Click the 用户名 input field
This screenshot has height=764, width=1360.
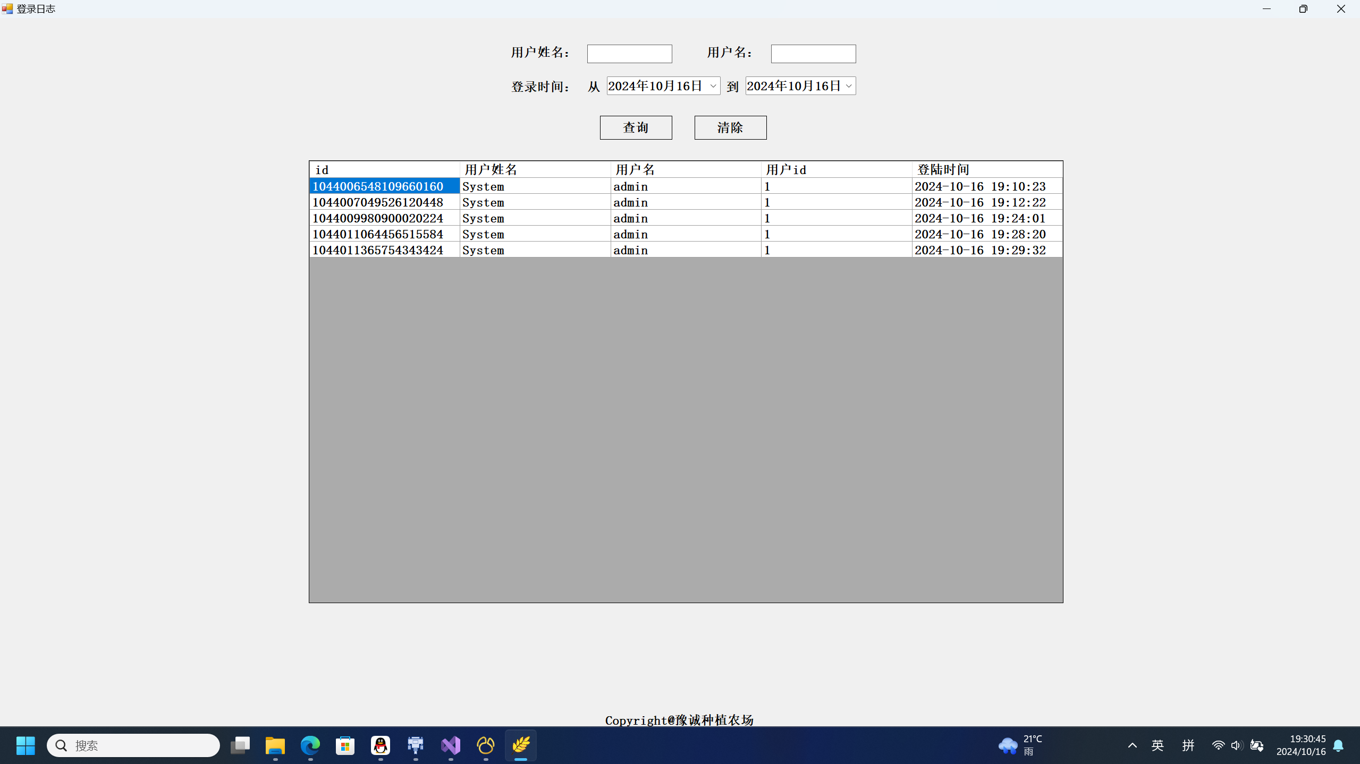click(x=813, y=54)
